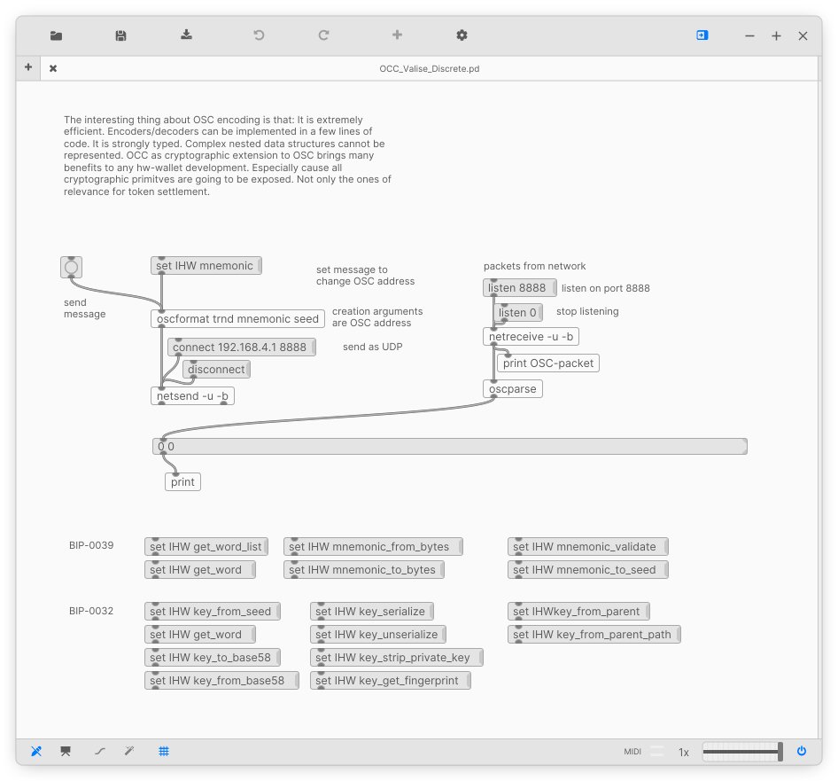Select the OSC encoding description paragraph
Viewport: 838px width, 781px height.
227,156
